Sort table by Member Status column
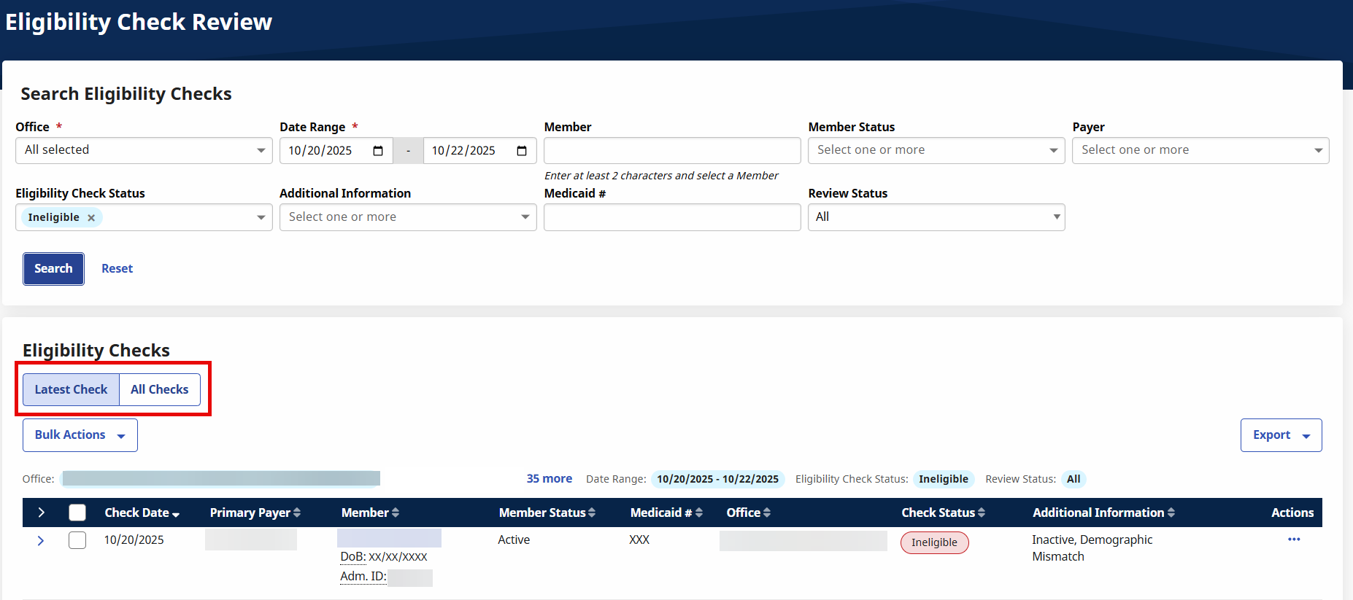Image resolution: width=1353 pixels, height=600 pixels. click(x=547, y=513)
